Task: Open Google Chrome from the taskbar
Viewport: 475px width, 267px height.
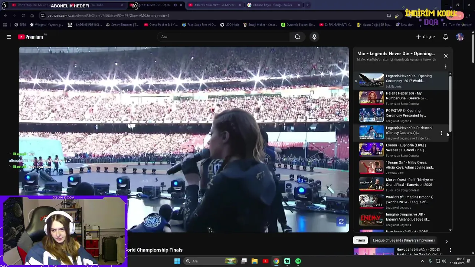Action: click(x=276, y=261)
